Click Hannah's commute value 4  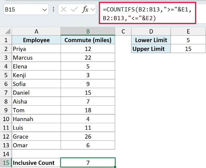coord(88,119)
